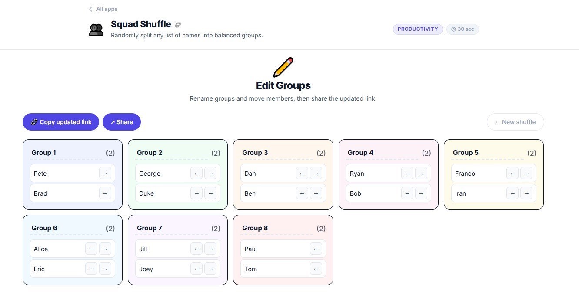Move Ryan left to previous group
This screenshot has width=579, height=308.
407,174
